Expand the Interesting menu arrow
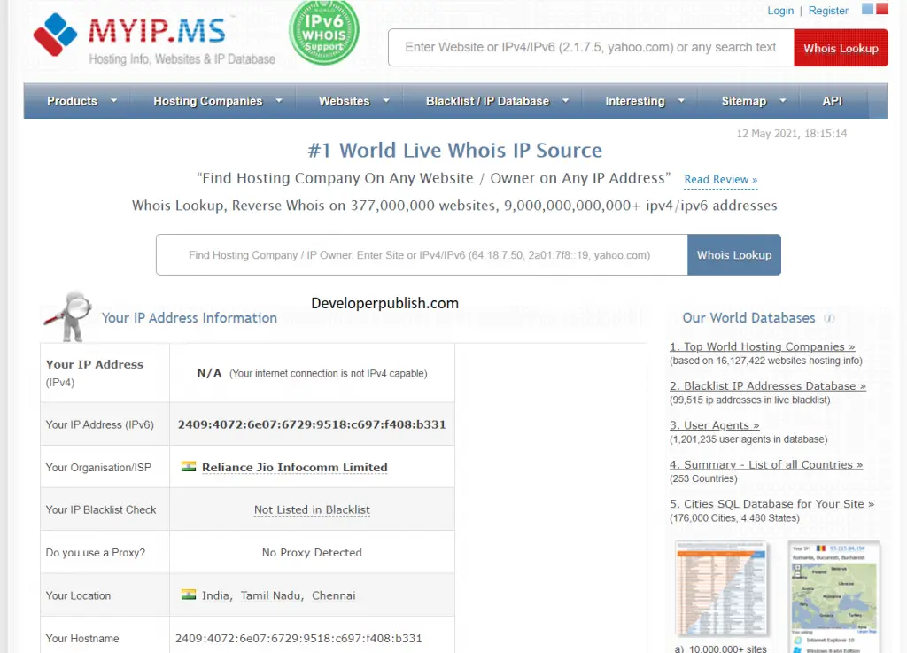The height and width of the screenshot is (653, 907). pos(681,101)
